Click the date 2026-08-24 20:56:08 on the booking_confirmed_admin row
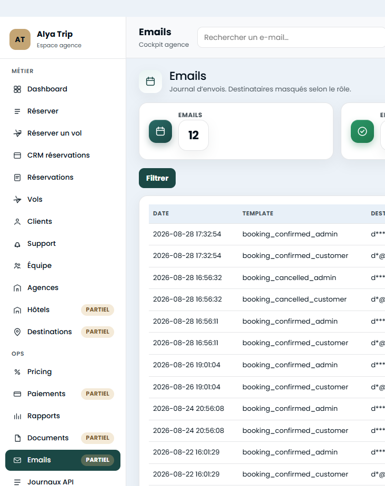The width and height of the screenshot is (385, 486). pos(188,409)
